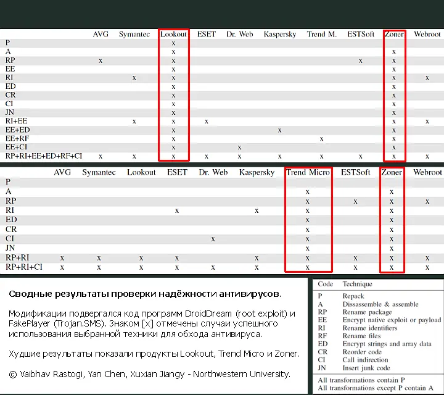This screenshot has height=395, width=444.
Task: Click heading "Сводные результаты проверки надёжности антивирусов"
Action: pos(145,294)
